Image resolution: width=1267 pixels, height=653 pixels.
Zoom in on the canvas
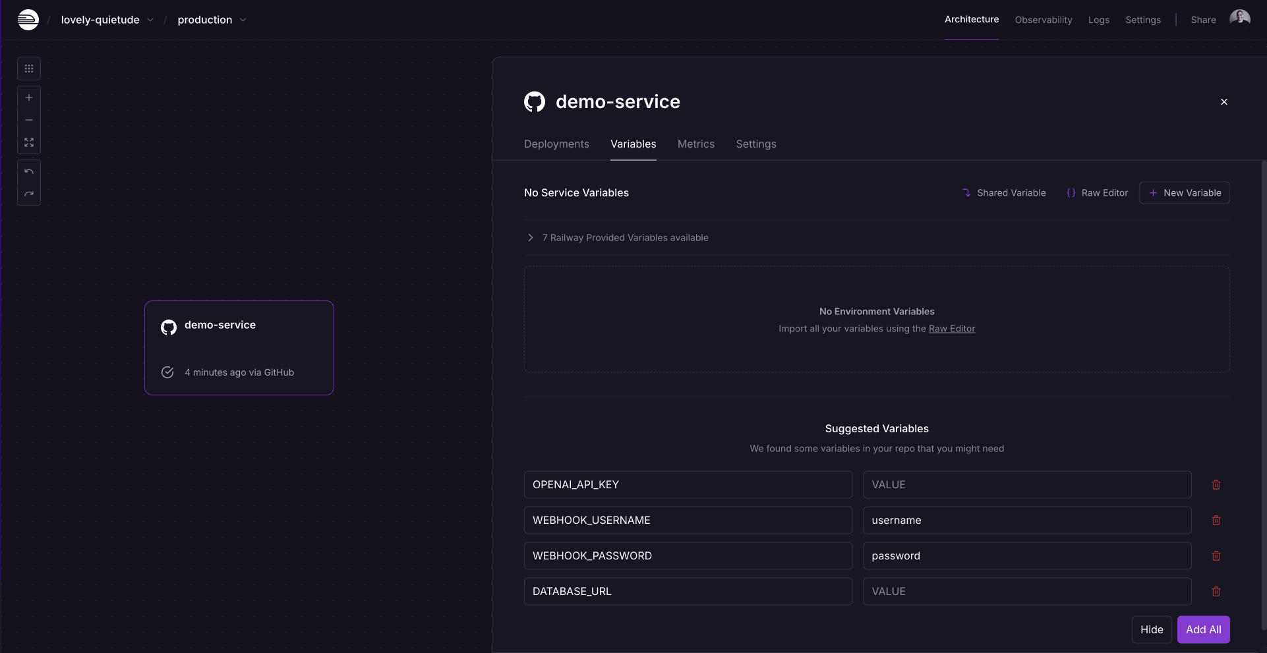(x=29, y=98)
